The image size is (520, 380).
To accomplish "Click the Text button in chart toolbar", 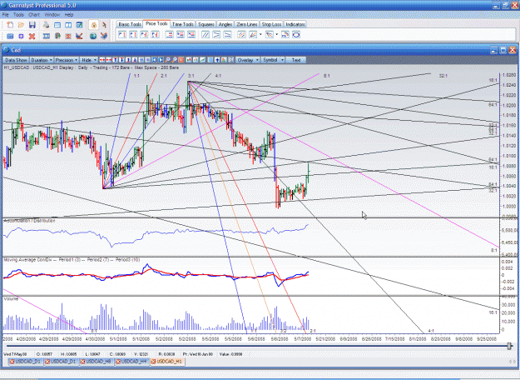I will tap(296, 60).
